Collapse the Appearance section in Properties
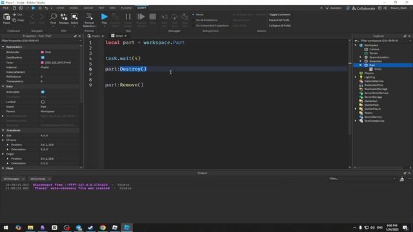Image resolution: width=413 pixels, height=232 pixels. point(3,47)
